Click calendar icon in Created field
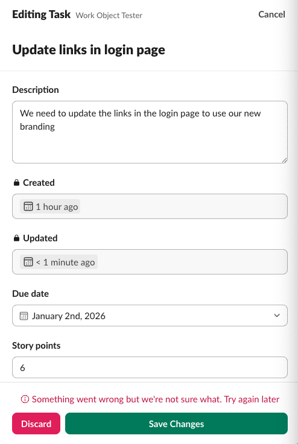 click(x=28, y=206)
